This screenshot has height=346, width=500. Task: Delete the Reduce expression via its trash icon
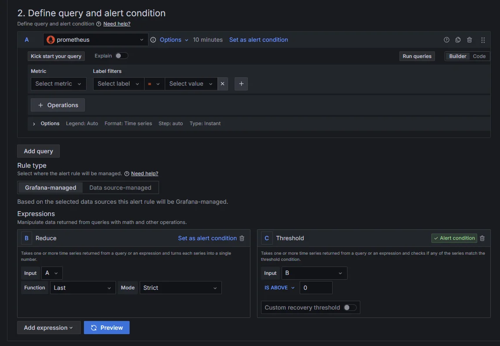[242, 238]
